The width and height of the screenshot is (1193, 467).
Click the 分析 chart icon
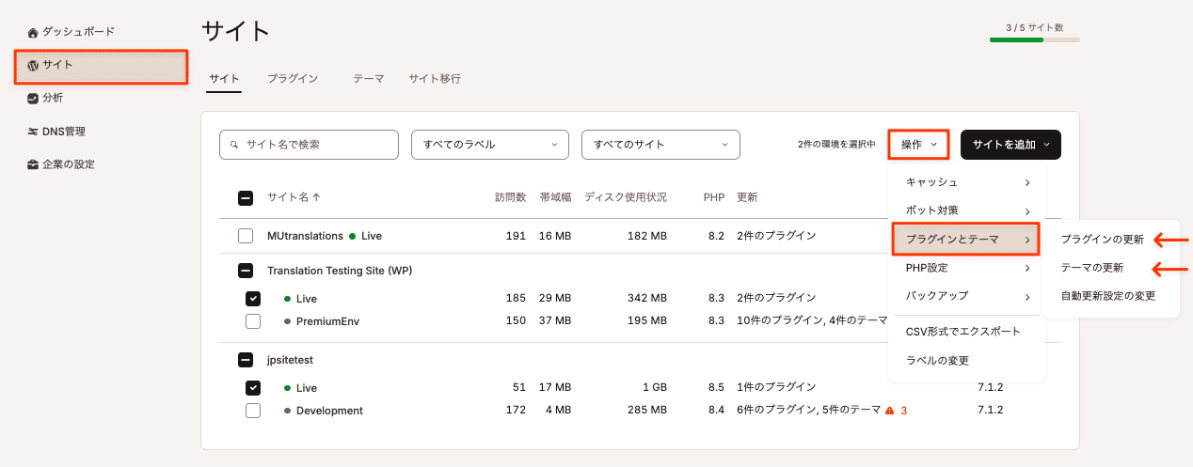[33, 98]
